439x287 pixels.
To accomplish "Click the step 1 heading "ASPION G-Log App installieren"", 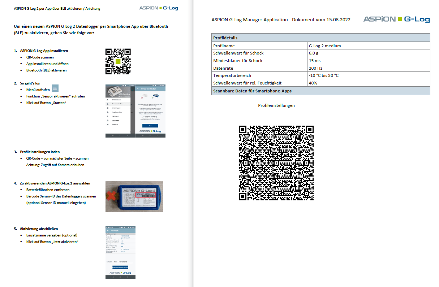I will (44, 51).
